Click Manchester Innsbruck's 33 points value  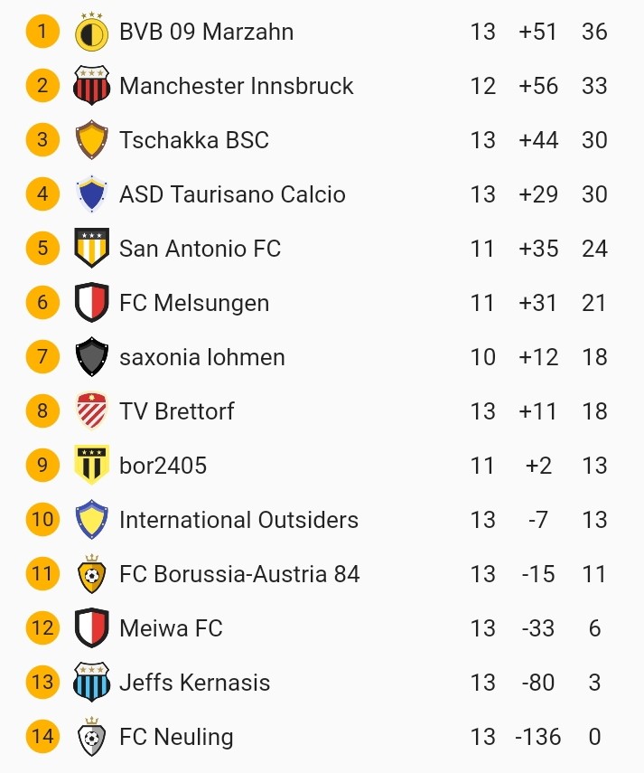[594, 86]
